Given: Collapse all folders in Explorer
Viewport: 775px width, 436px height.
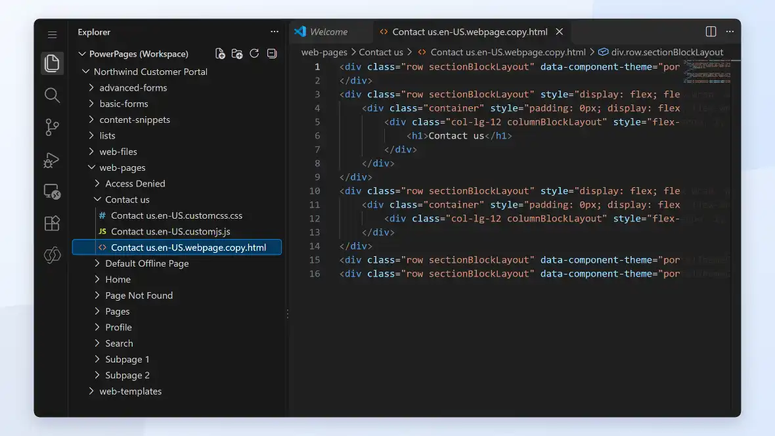Looking at the screenshot, I should pos(272,53).
